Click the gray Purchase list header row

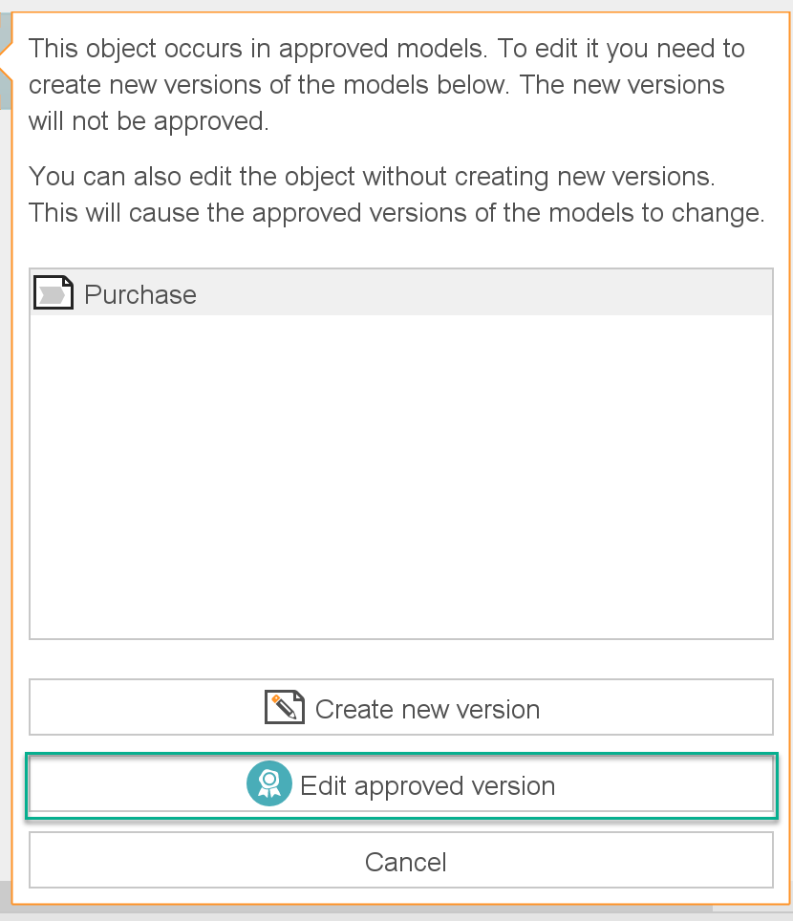coord(401,292)
